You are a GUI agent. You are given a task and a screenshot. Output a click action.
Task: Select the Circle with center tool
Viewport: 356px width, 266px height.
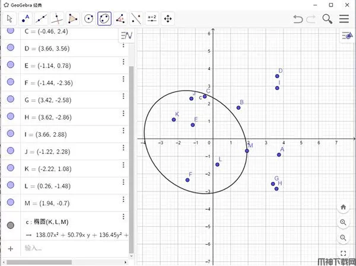tap(89, 18)
